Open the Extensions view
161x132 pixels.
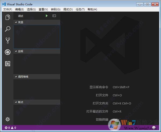click(8, 64)
